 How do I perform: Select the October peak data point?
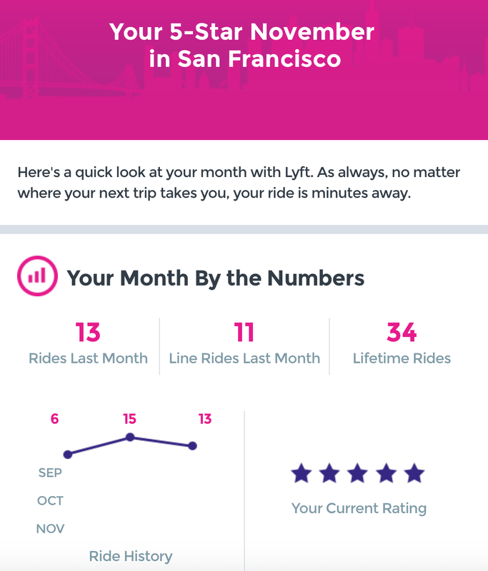tap(130, 437)
